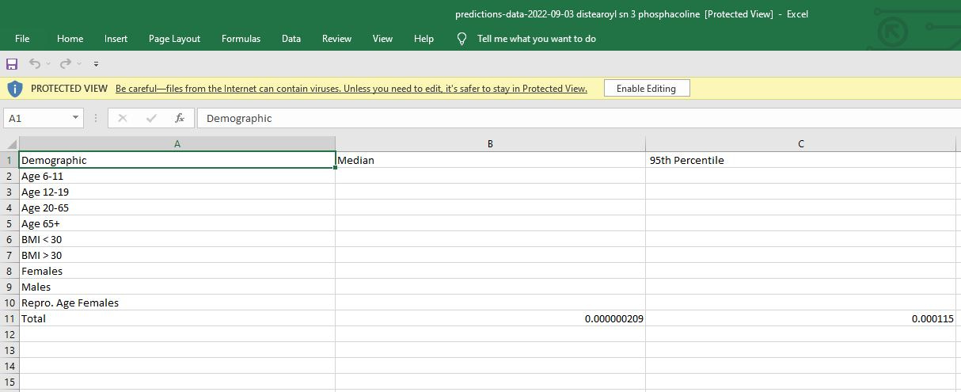Click the 'Tell me what you want to do' box

(x=536, y=38)
